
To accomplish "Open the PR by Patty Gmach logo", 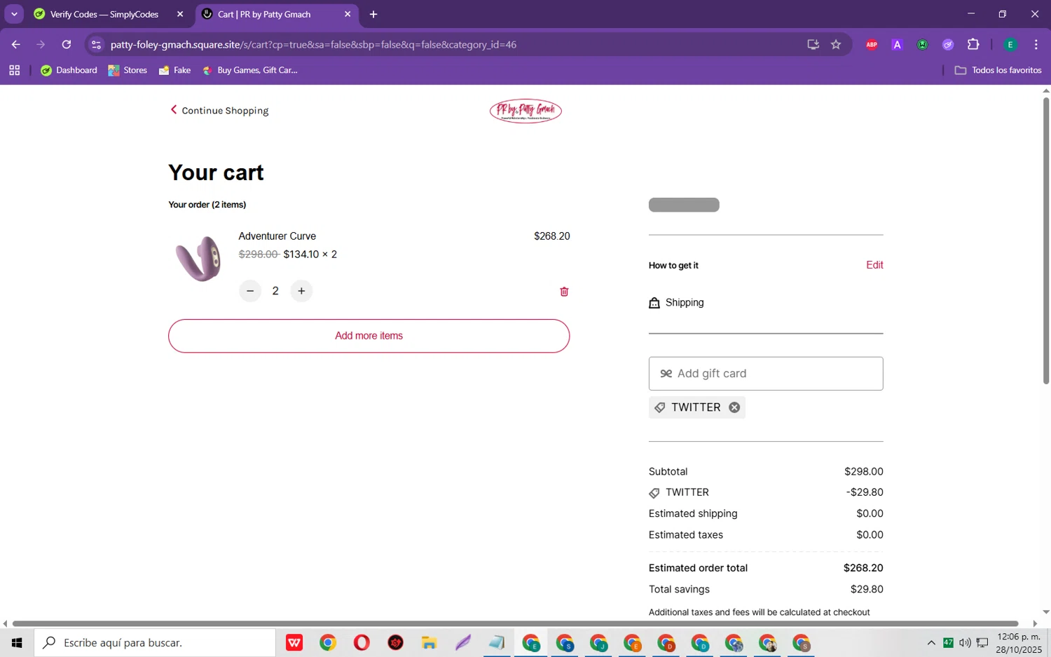I will tap(525, 111).
